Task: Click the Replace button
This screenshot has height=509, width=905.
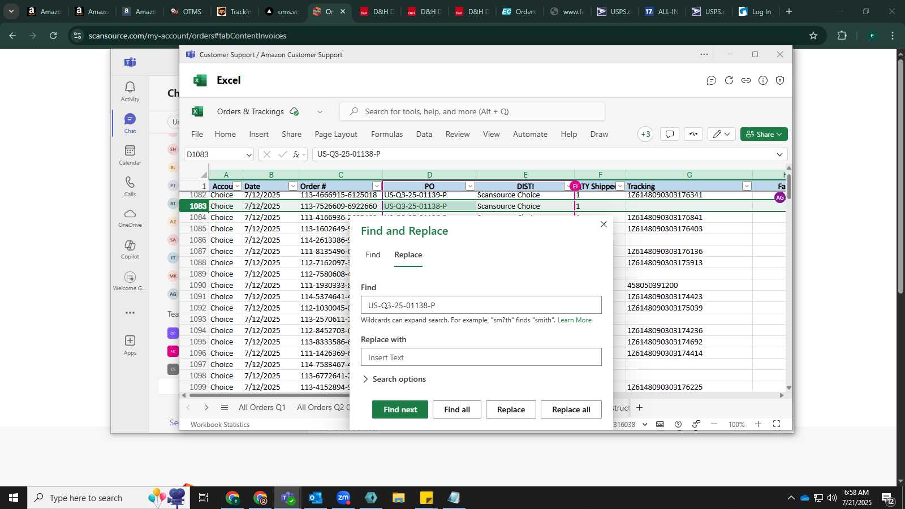Action: click(x=511, y=409)
